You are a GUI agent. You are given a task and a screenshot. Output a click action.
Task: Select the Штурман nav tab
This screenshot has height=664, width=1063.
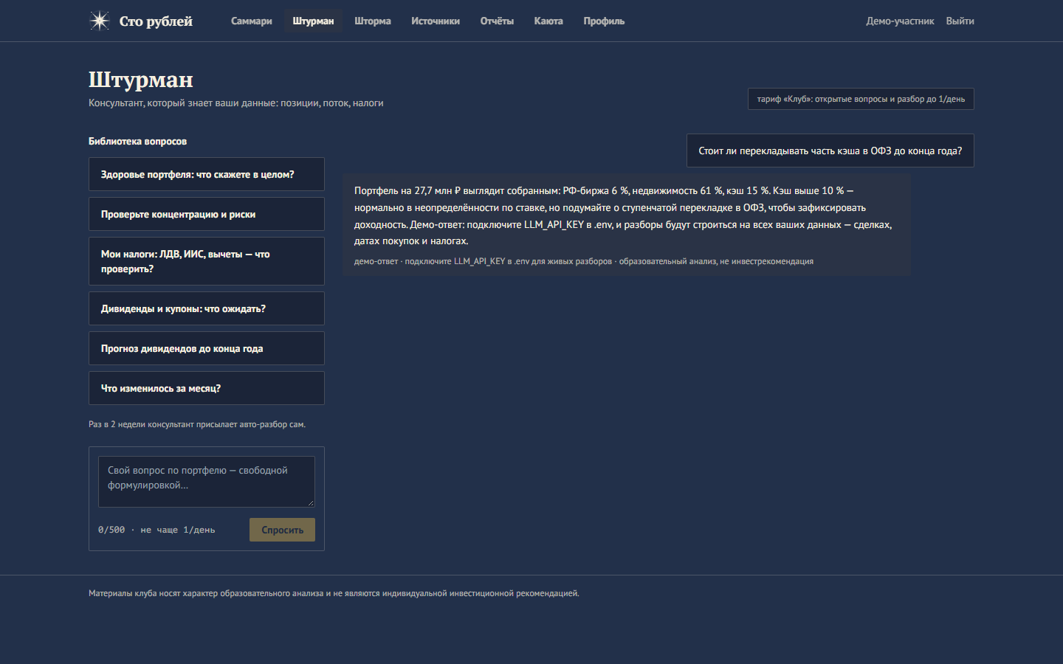tap(313, 21)
